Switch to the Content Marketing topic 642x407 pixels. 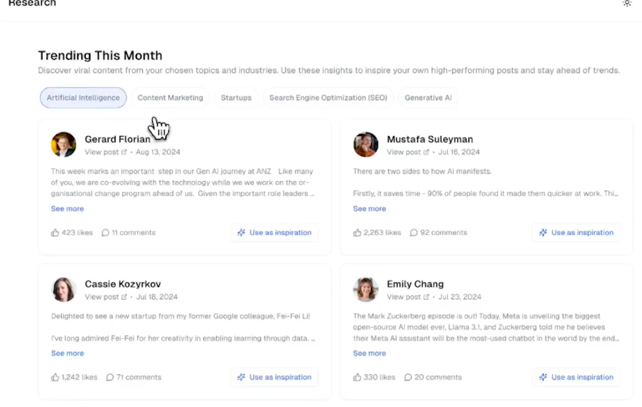[171, 98]
